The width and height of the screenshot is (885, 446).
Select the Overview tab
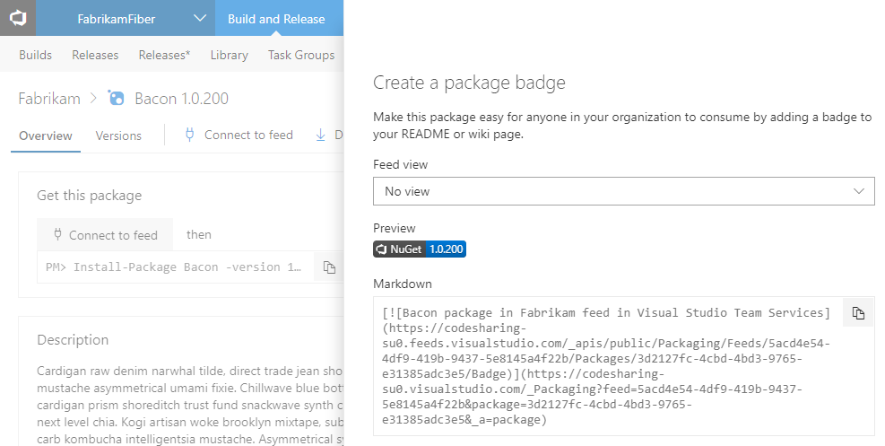(45, 136)
